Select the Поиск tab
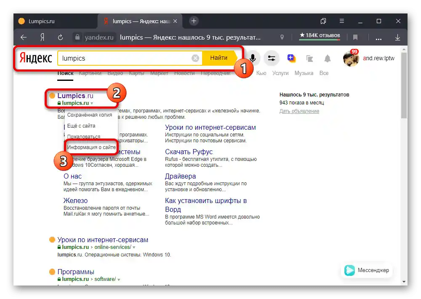This screenshot has width=421, height=299. tap(65, 73)
